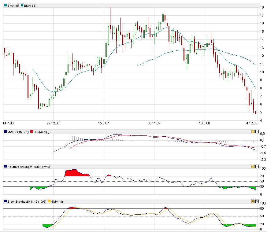Click the yellow SMA (4) legend swatch

click(49, 201)
